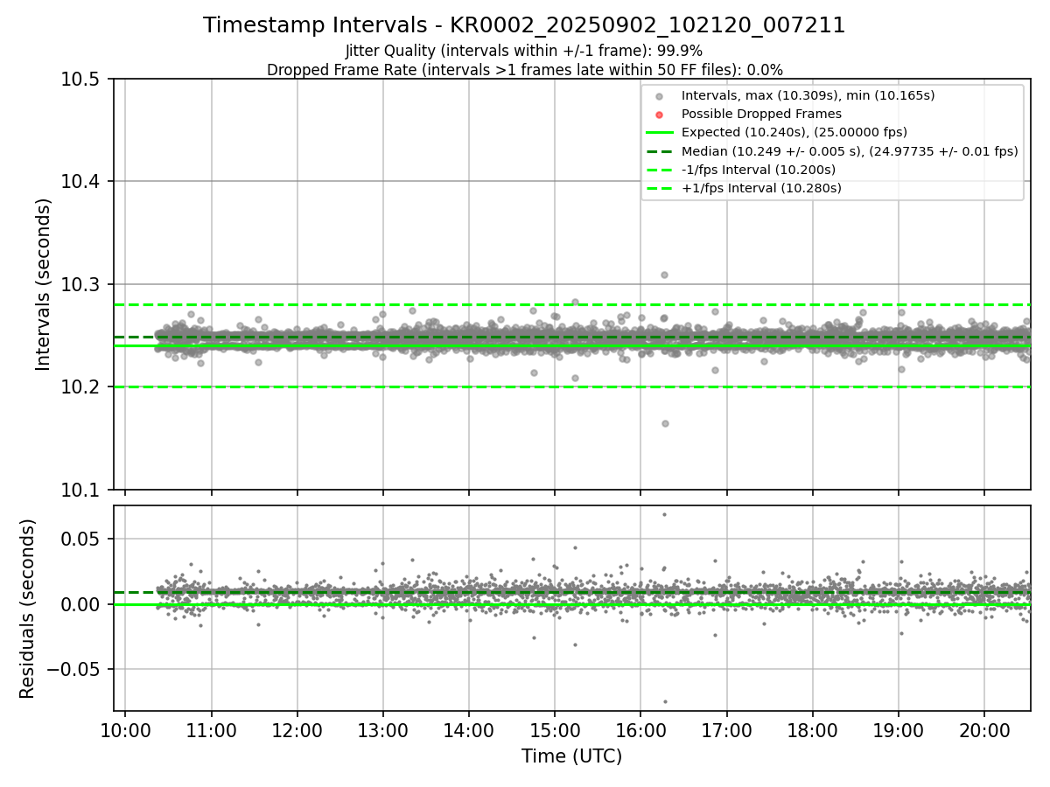Image resolution: width=1050 pixels, height=787 pixels.
Task: Click the plot title 'Timestamp Intervals - KR0002_20250902_102120_007211'
Action: [524, 25]
